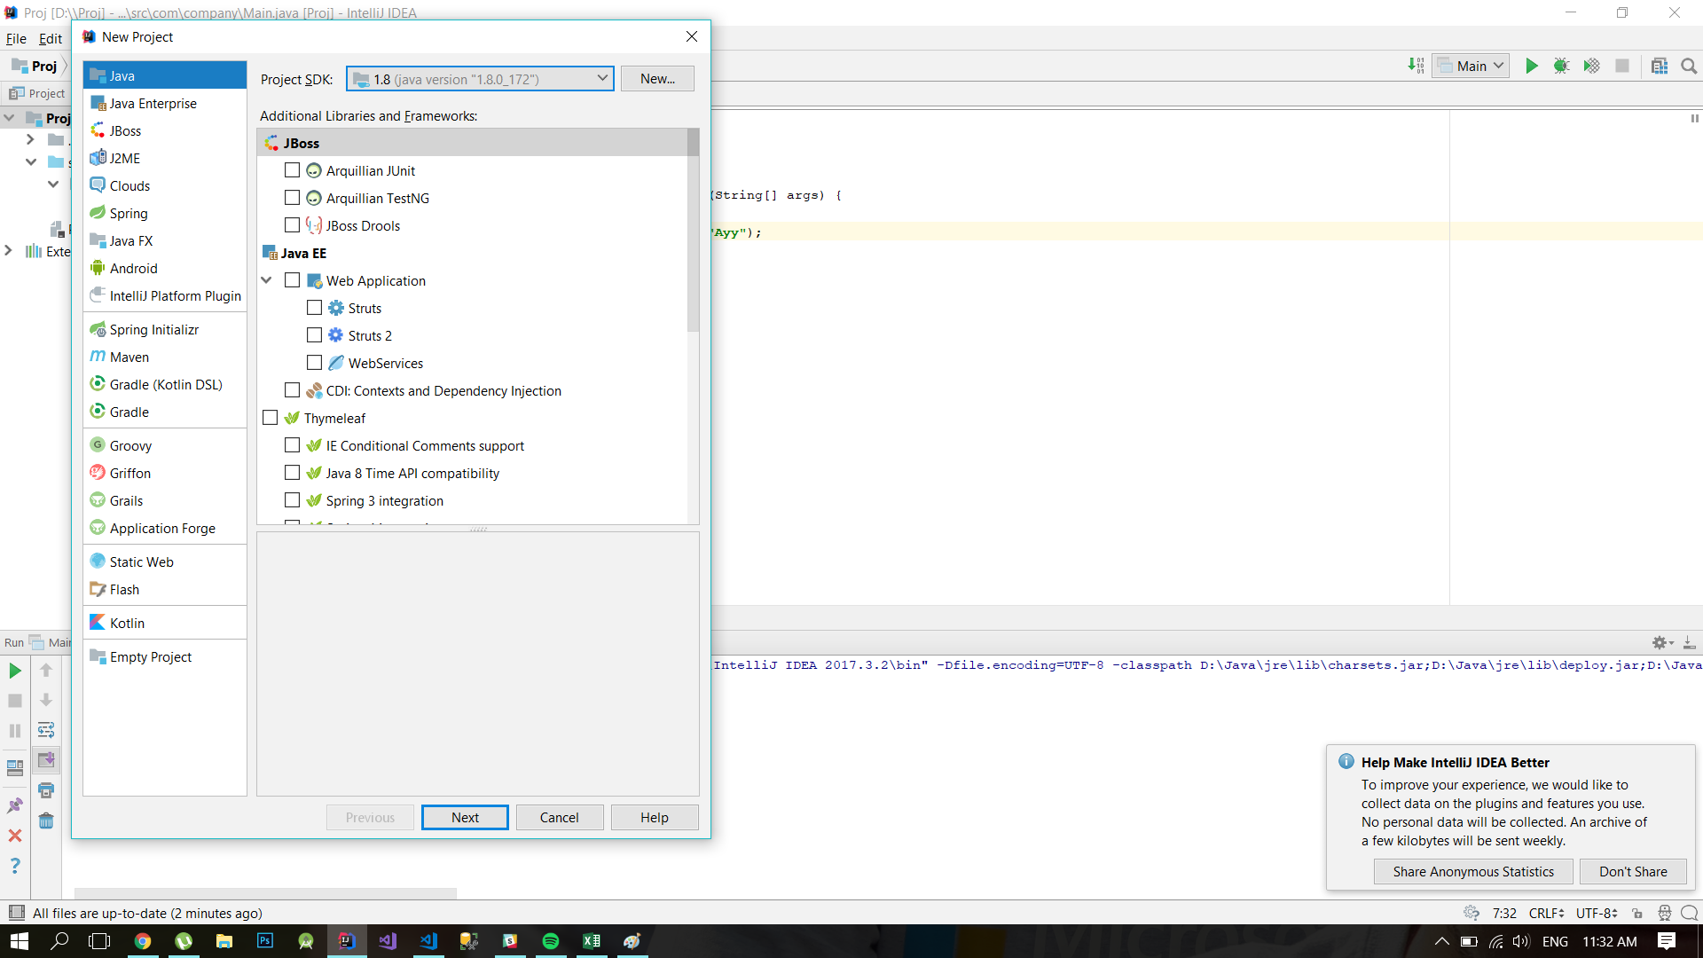
Task: Tick the Struts checkbox
Action: (314, 307)
